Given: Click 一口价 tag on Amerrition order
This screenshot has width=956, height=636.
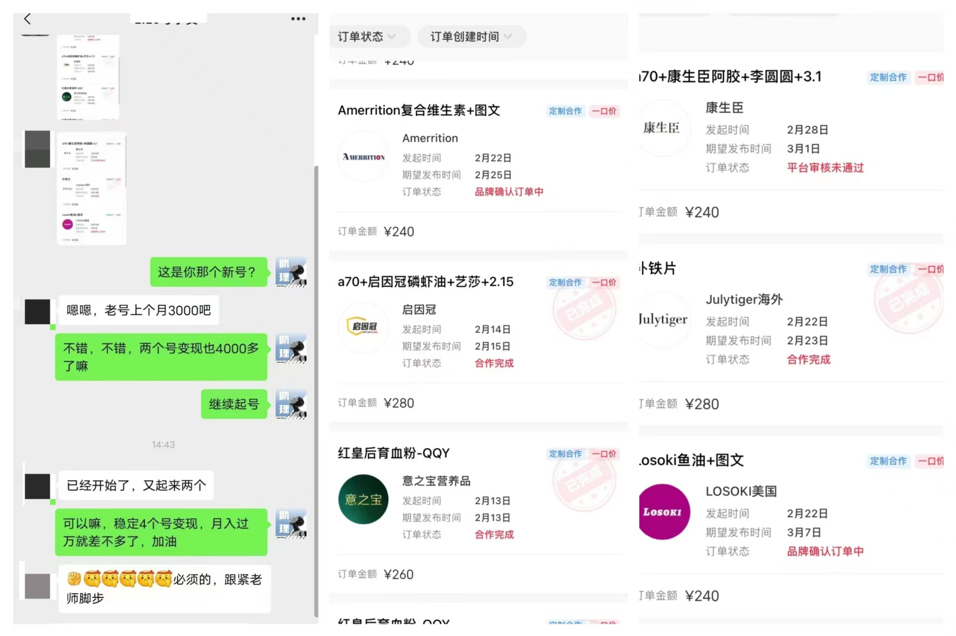Looking at the screenshot, I should (x=604, y=111).
